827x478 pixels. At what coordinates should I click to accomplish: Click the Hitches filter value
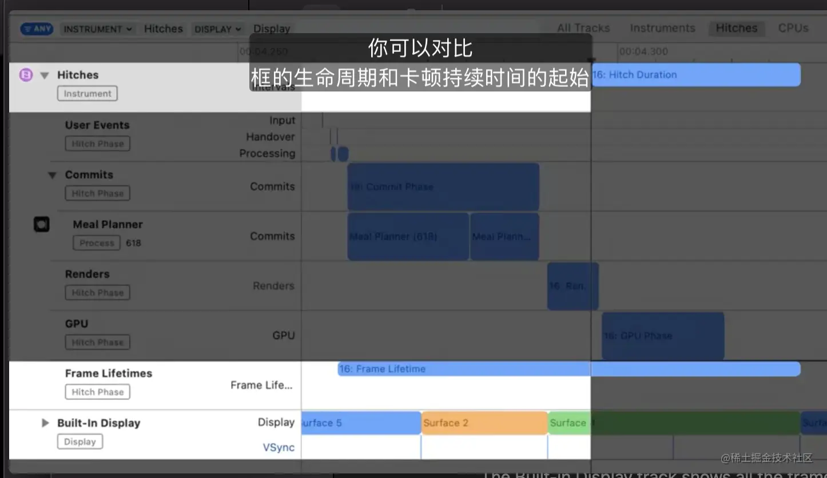[164, 29]
